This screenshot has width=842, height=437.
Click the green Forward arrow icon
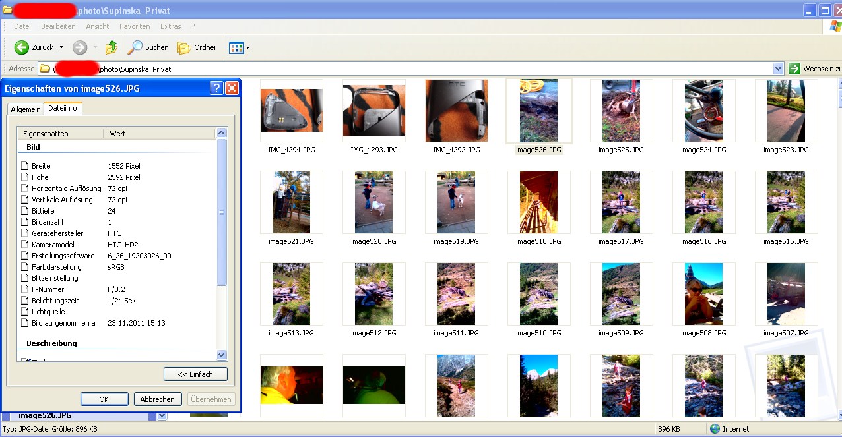coord(80,47)
